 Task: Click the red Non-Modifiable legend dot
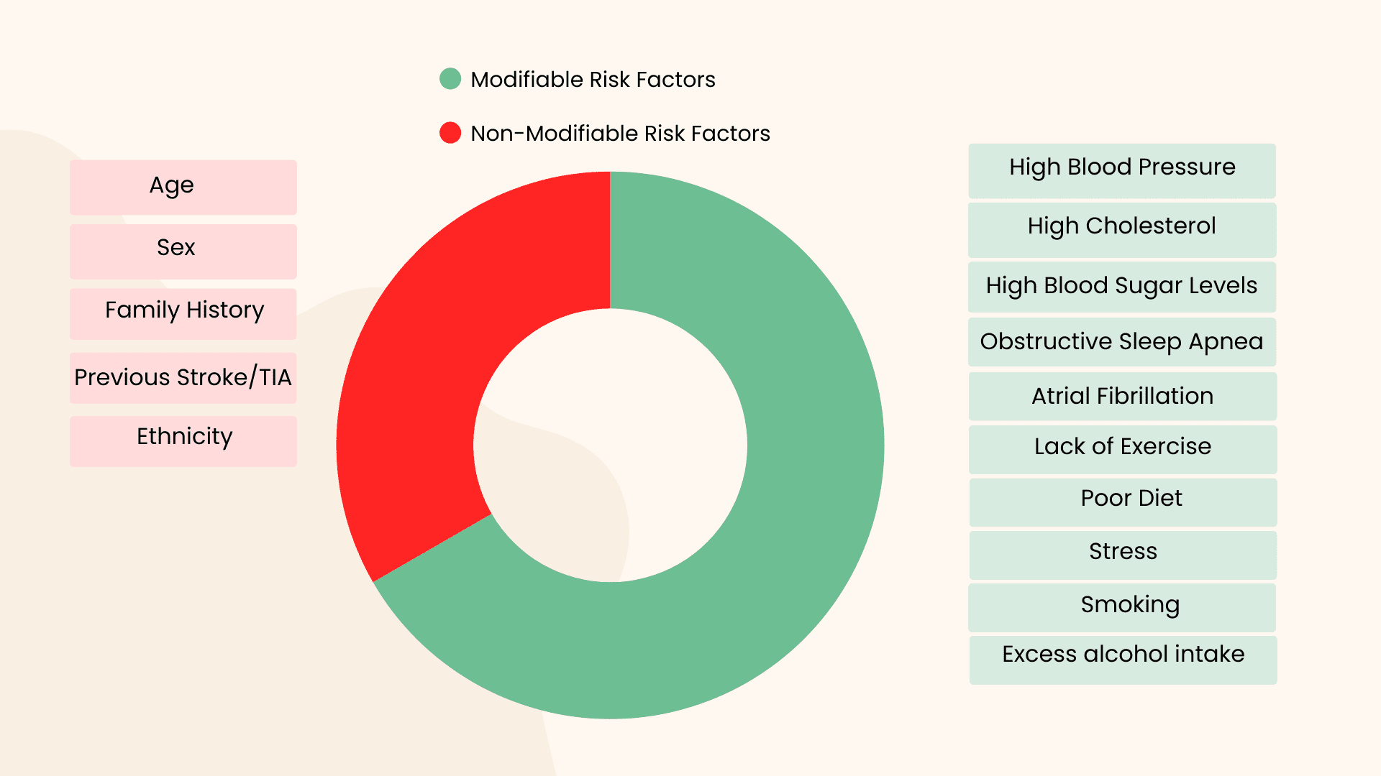[450, 133]
